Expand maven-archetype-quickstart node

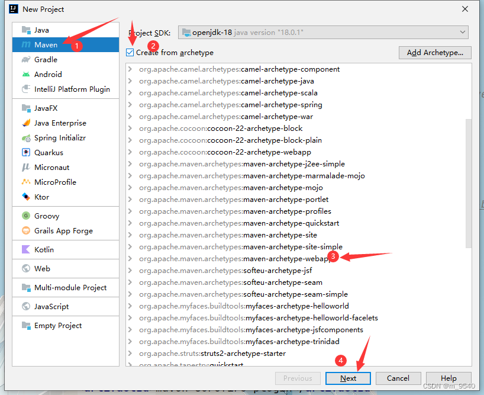click(130, 223)
